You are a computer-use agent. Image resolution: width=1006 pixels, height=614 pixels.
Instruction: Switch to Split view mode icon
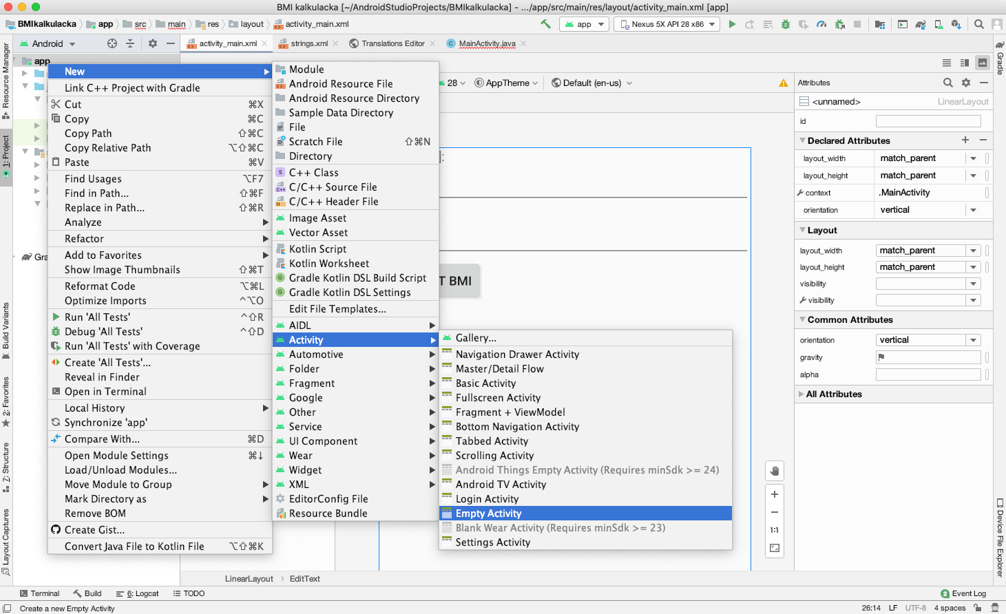(965, 63)
